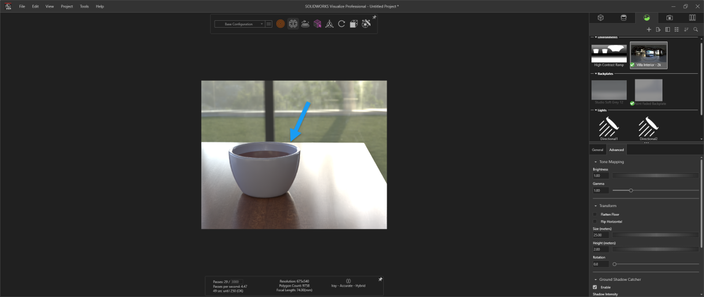Switch to the Cameras tab
Screen dimensions: 704x297
[x=669, y=17]
